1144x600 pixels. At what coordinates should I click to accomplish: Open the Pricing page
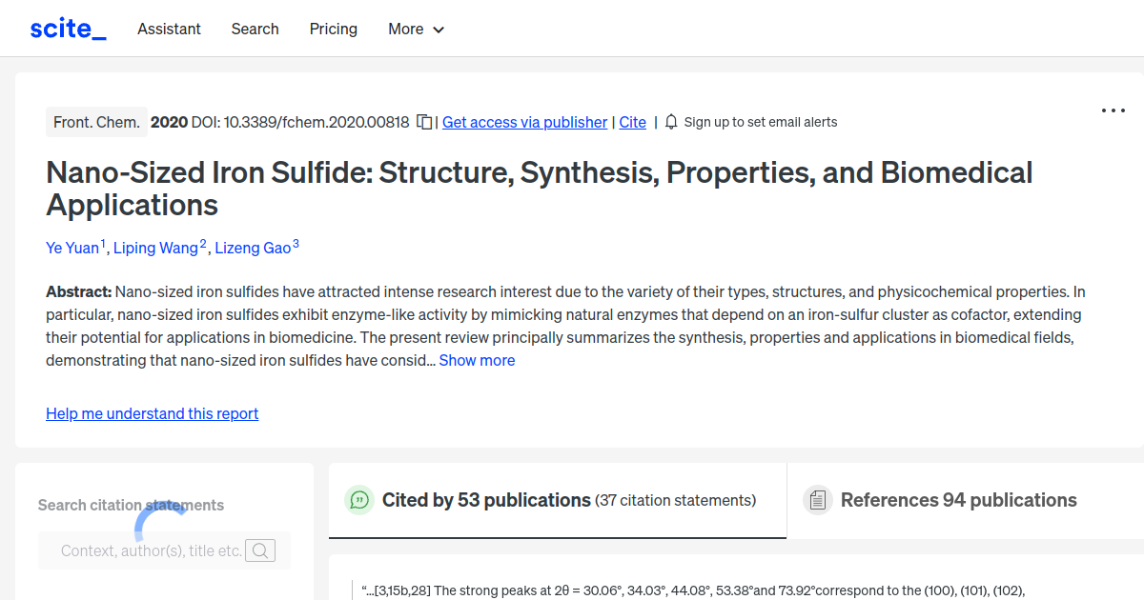pos(333,30)
